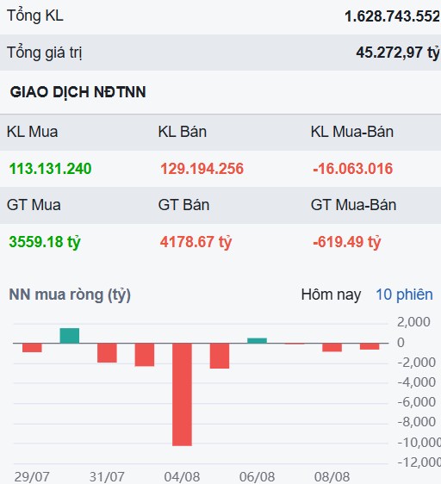Click the NN mua ròng (tỷ) chart title
This screenshot has width=441, height=484.
[x=70, y=295]
